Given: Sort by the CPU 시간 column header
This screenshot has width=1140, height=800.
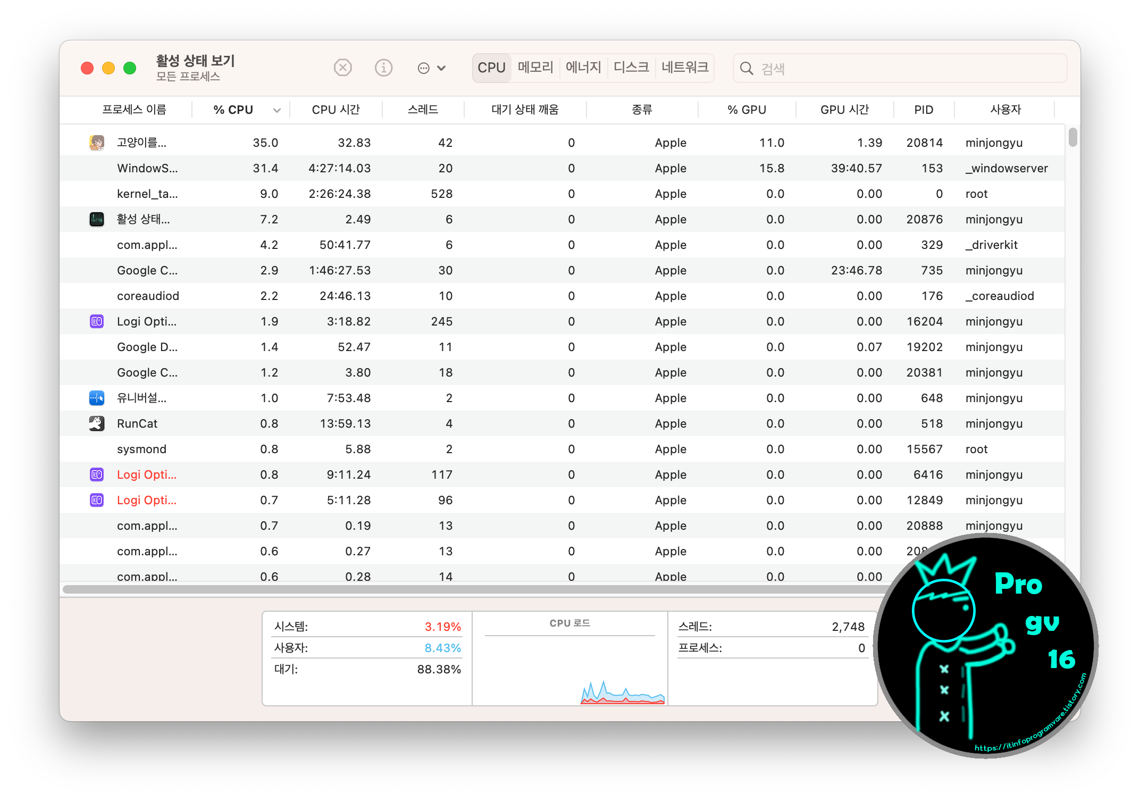Looking at the screenshot, I should point(336,110).
